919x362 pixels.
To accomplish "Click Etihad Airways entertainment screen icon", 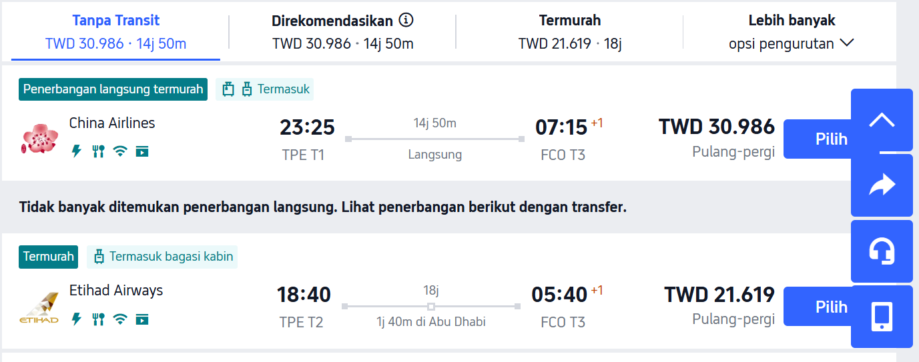I will tap(141, 319).
